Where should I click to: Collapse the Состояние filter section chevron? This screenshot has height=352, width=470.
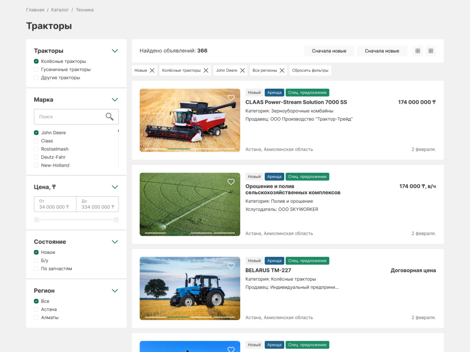pyautogui.click(x=115, y=242)
